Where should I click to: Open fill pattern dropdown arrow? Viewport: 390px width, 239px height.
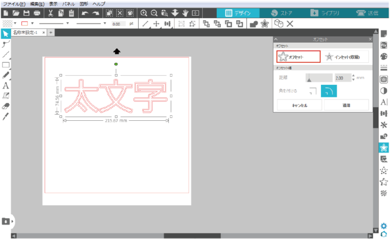[15, 23]
